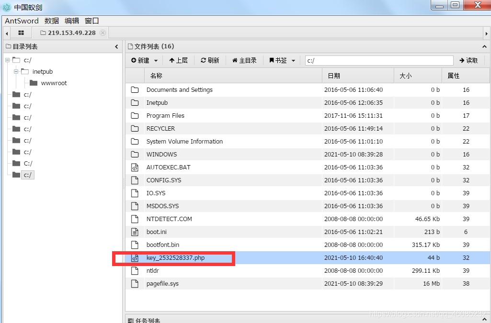Click the pagefile.sys file icon

tap(135, 284)
